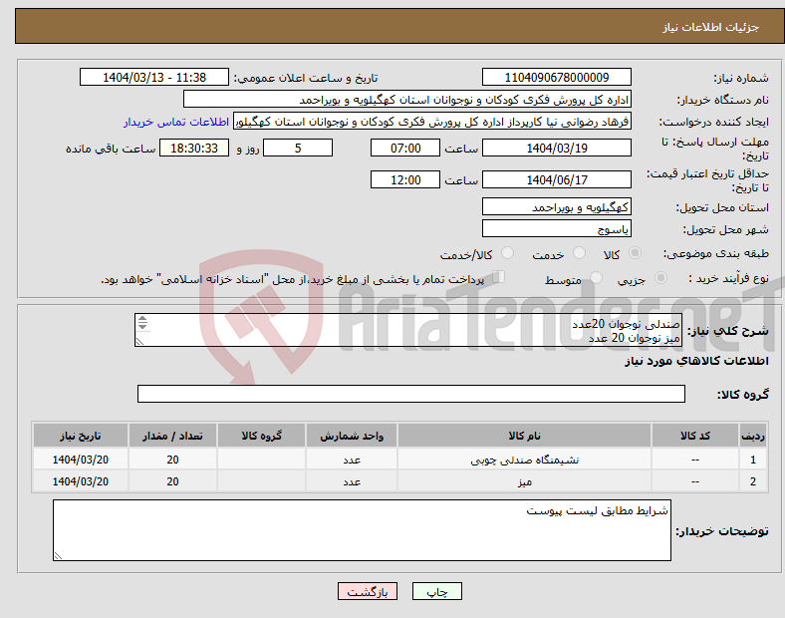This screenshot has height=618, width=785.
Task: Click the delivery province کهگیلویه و بویراحمد field
Action: pos(556,207)
